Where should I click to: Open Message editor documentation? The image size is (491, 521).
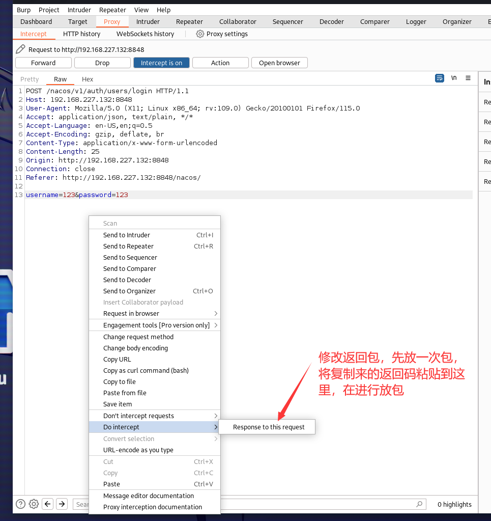pyautogui.click(x=155, y=496)
